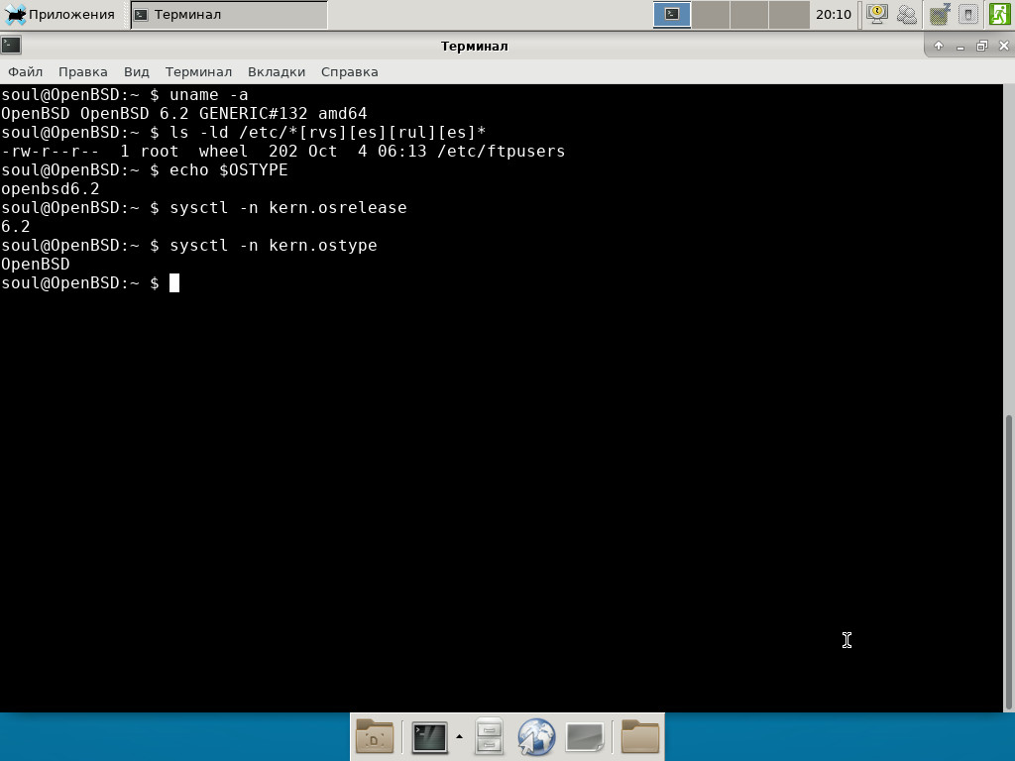The width and height of the screenshot is (1015, 761).
Task: Click the shade (up arrow) window button
Action: [x=939, y=46]
